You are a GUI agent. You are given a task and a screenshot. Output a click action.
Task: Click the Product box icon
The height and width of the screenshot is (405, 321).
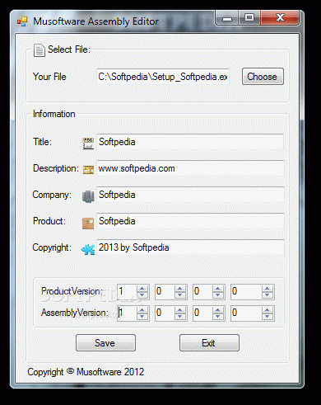click(x=88, y=223)
